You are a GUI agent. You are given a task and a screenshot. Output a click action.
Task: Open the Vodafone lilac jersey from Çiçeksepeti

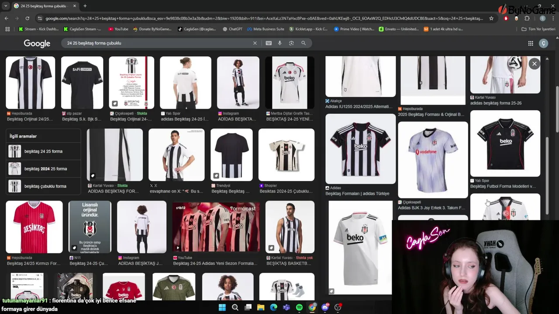pyautogui.click(x=433, y=160)
